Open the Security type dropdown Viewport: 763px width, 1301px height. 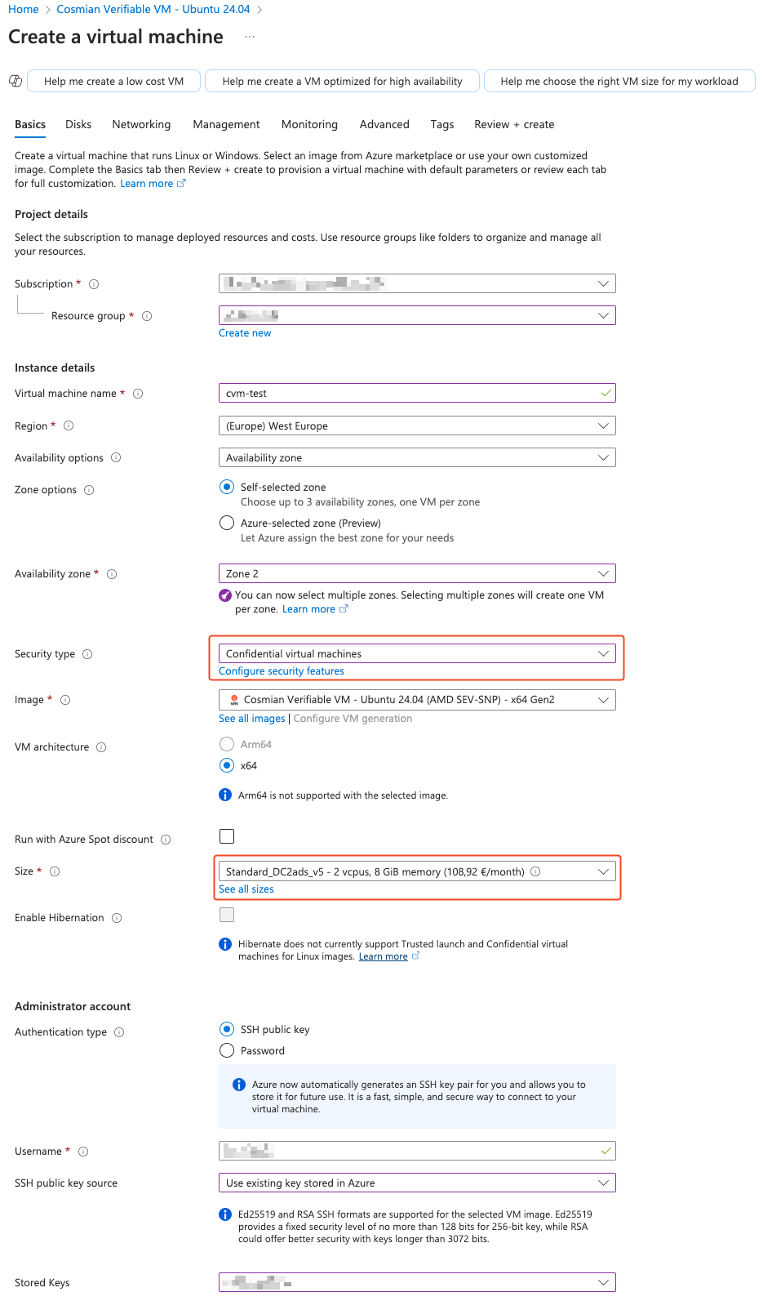coord(417,653)
